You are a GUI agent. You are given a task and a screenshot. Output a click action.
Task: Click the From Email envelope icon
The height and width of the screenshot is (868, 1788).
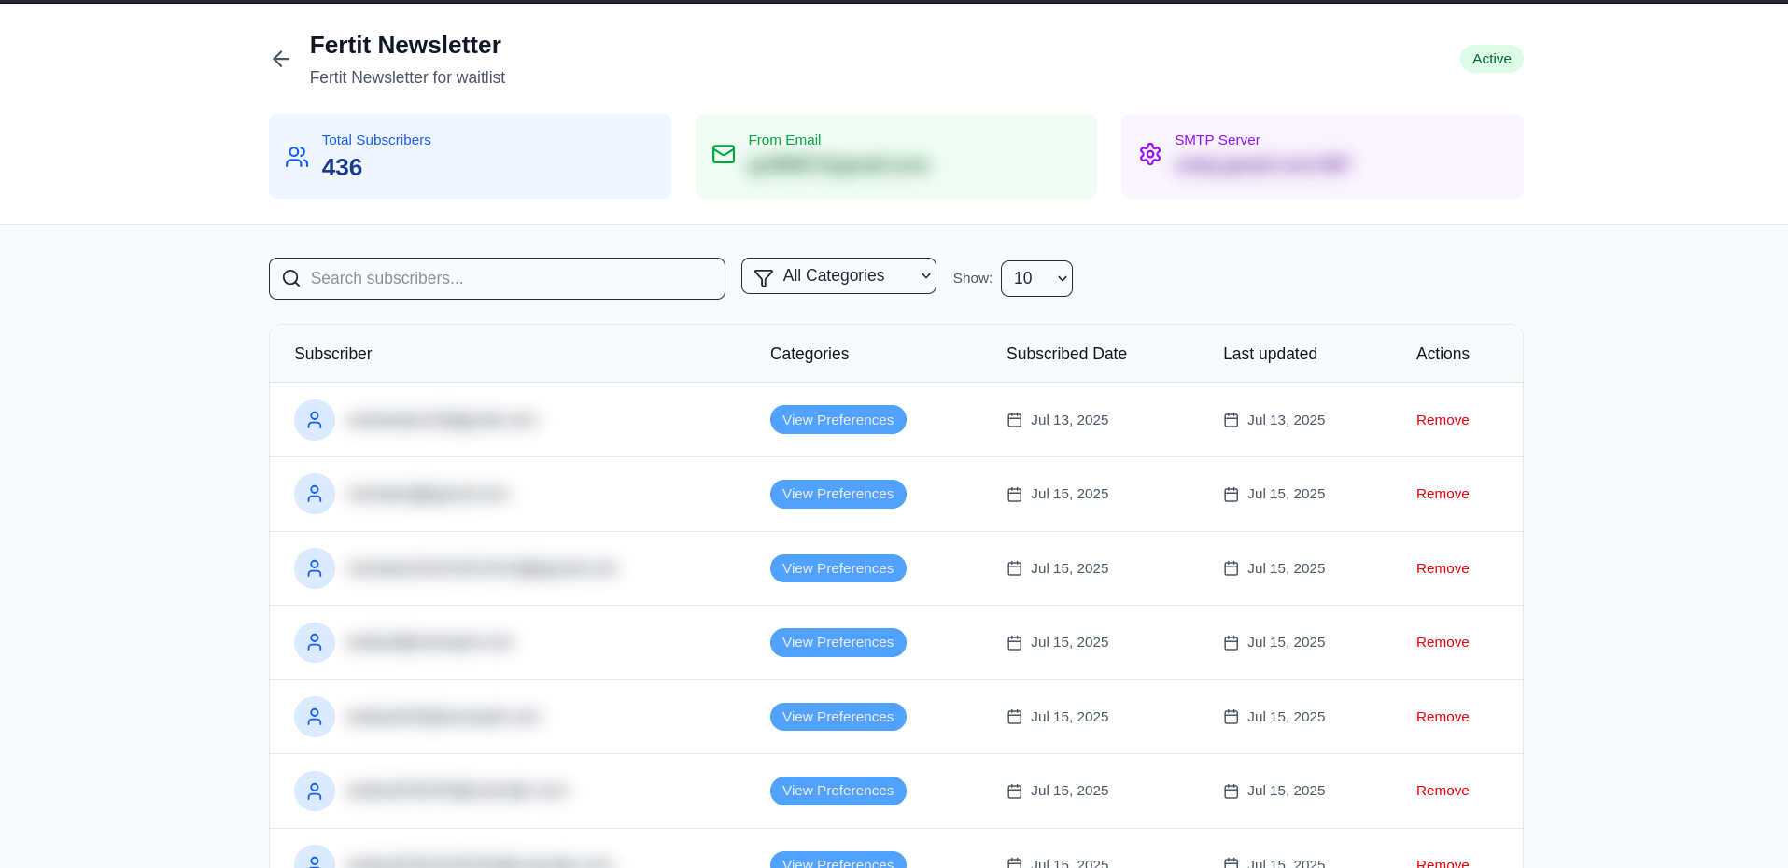(724, 154)
